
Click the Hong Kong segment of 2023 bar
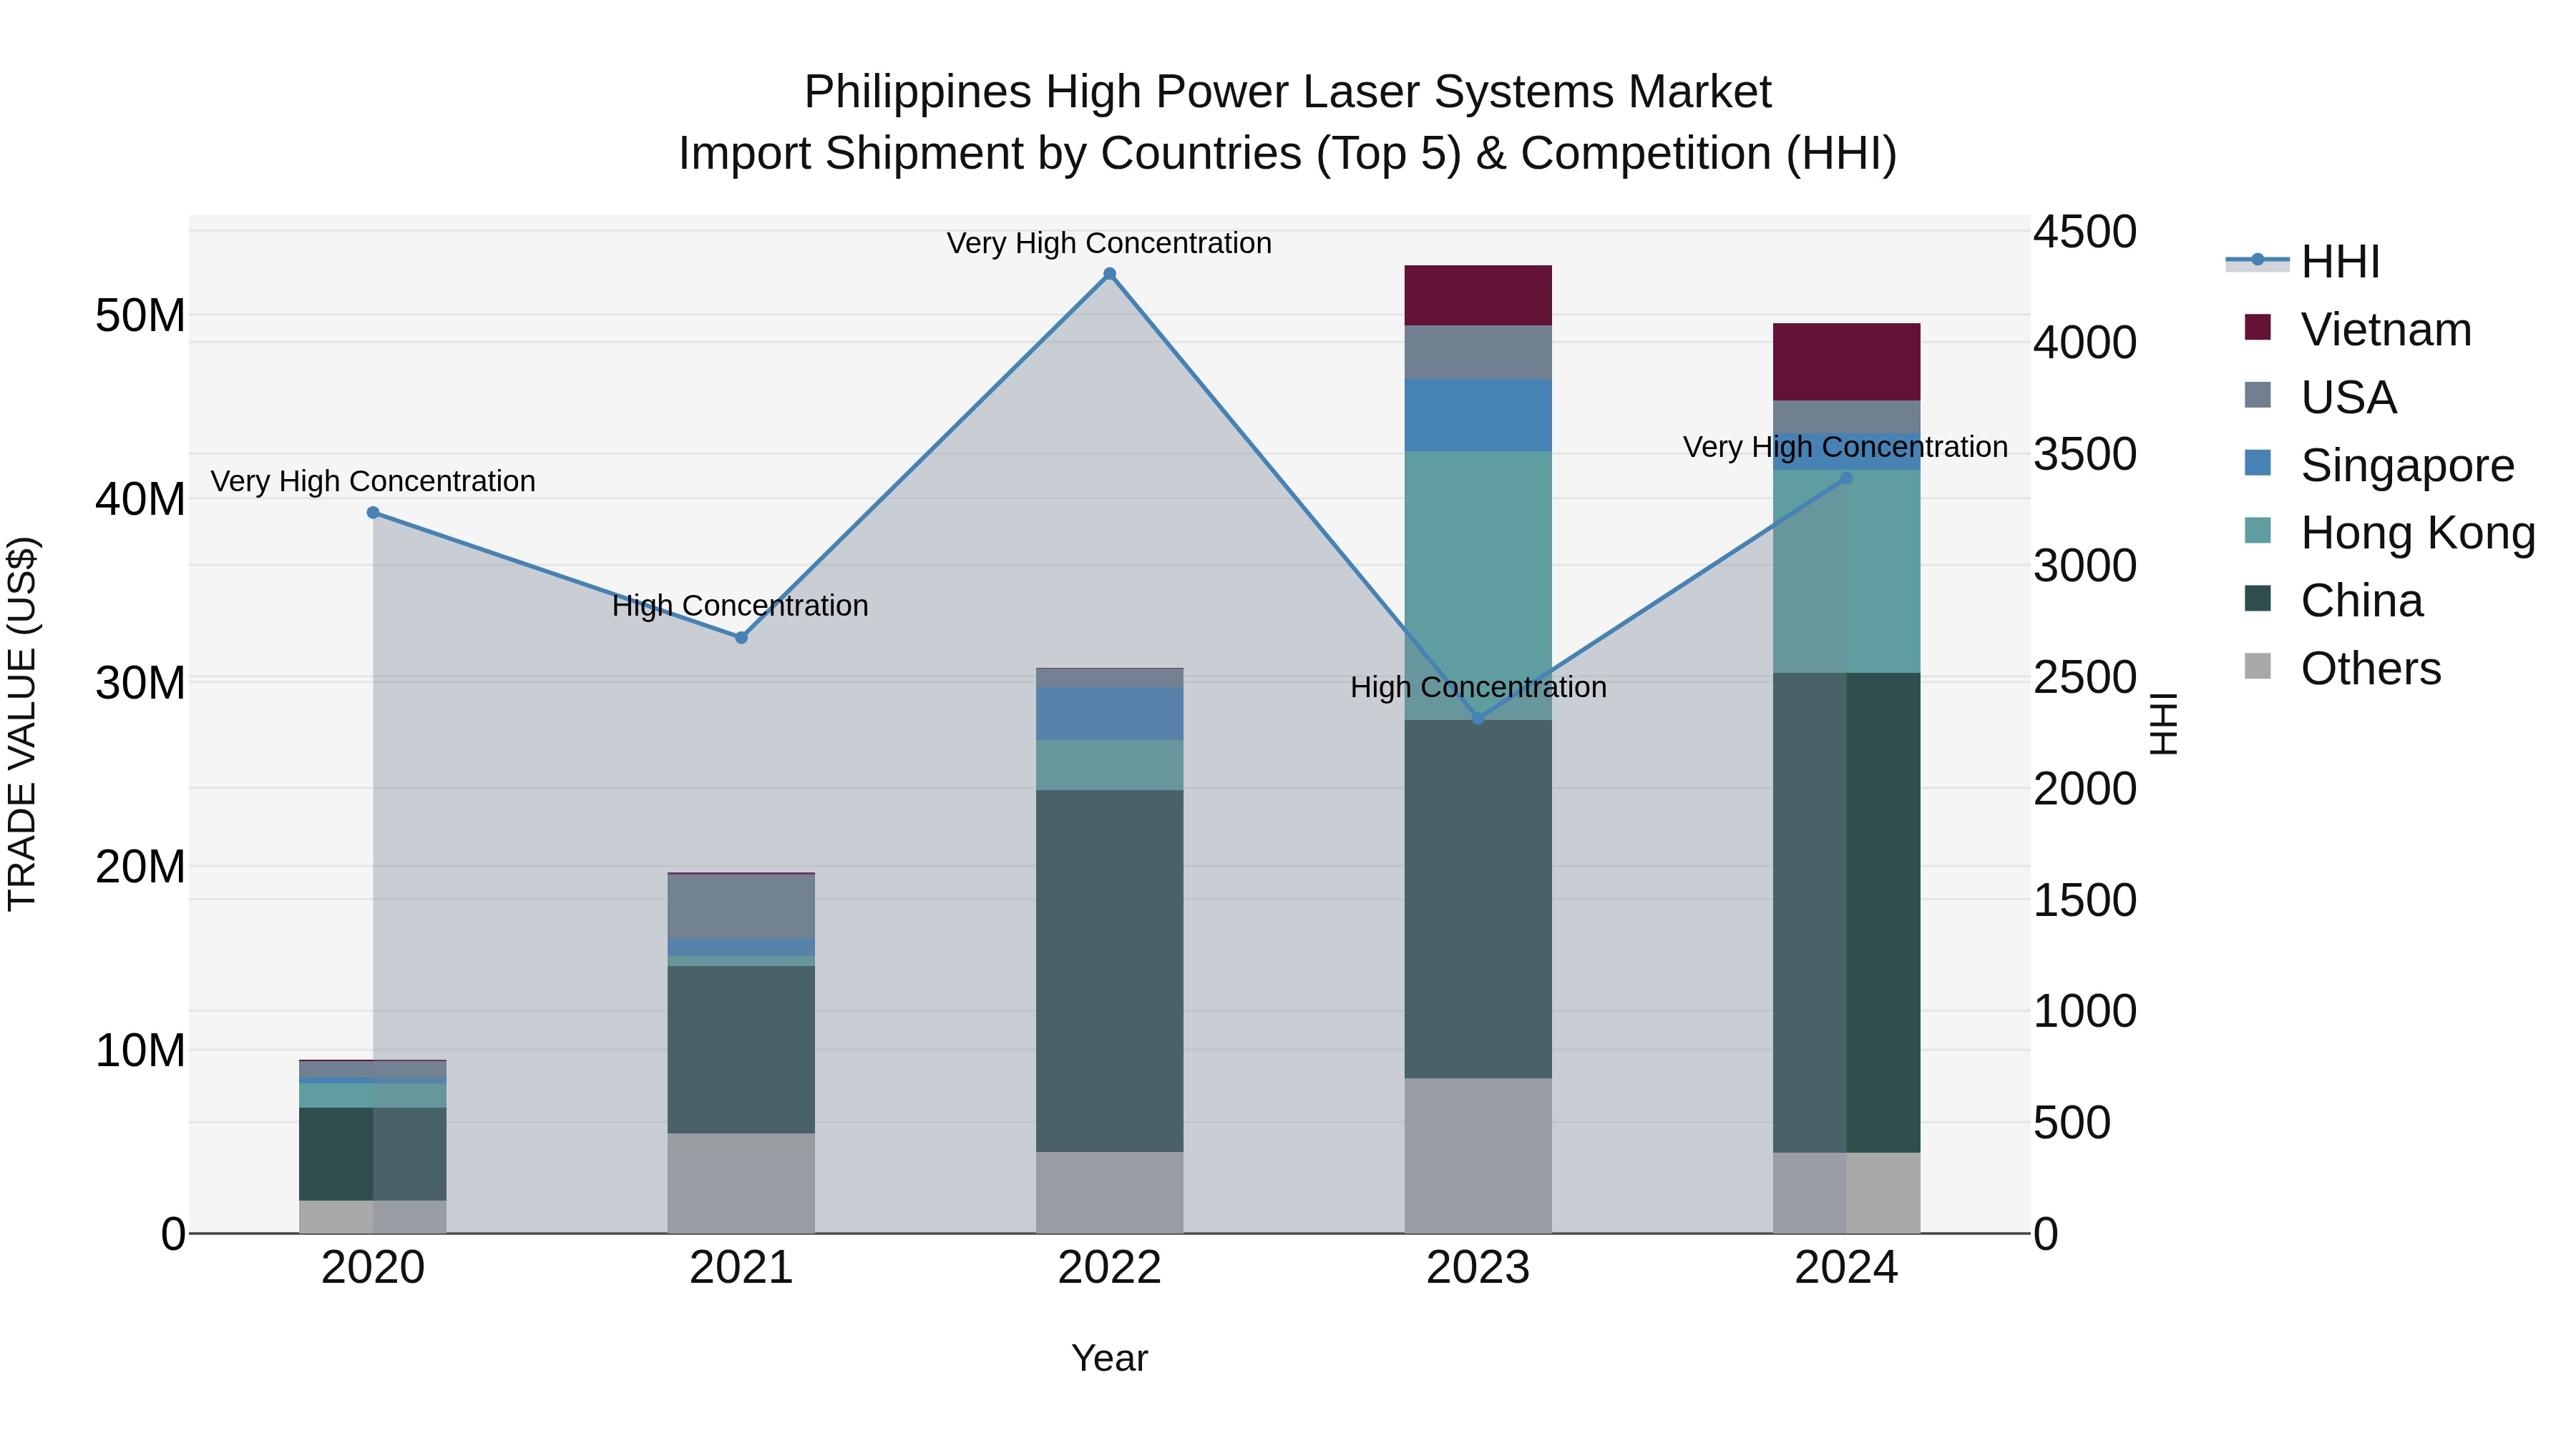click(1478, 586)
